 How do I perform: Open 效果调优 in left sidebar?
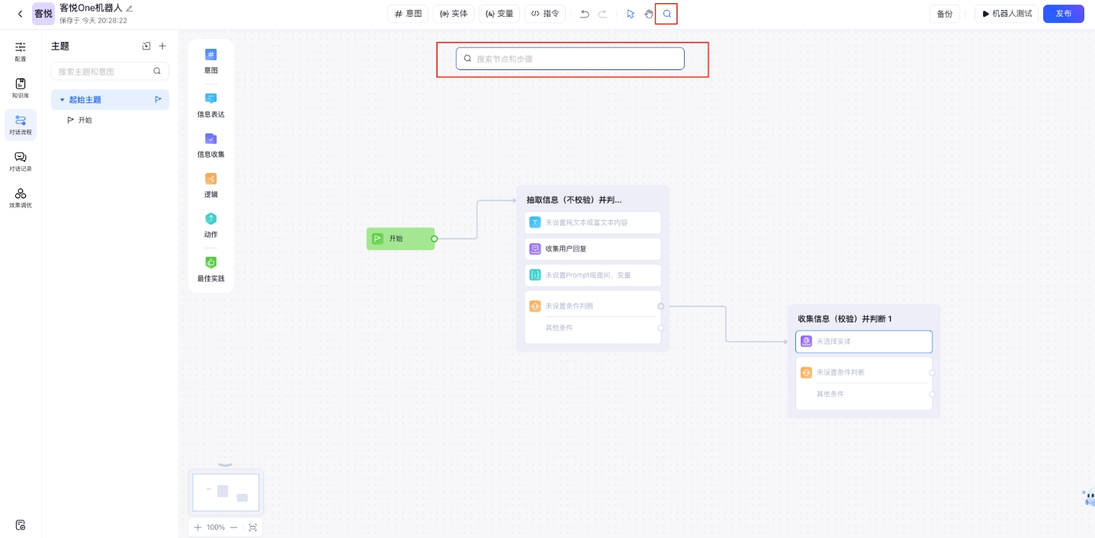[x=21, y=197]
